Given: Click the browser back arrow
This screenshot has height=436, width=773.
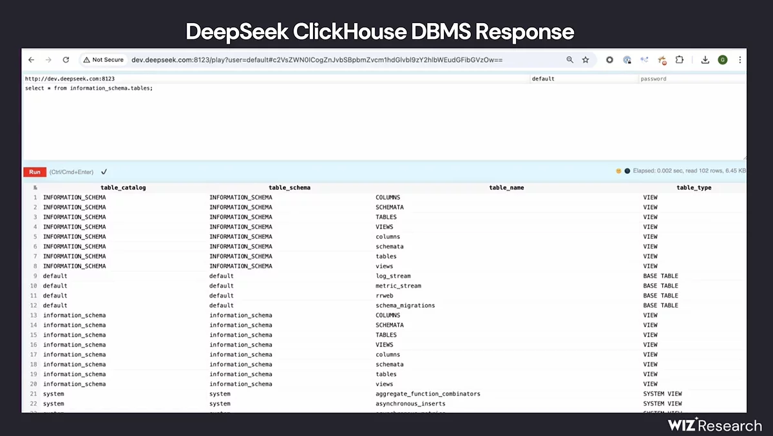Looking at the screenshot, I should coord(31,60).
